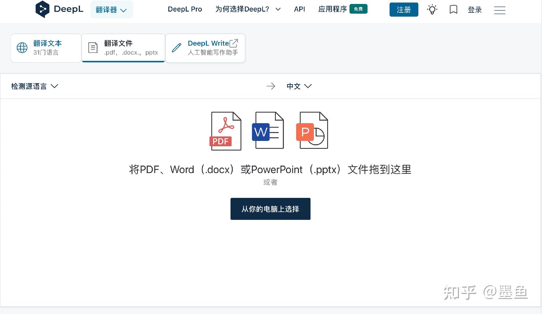Click the globe icon in 翻译文本
Viewport: 542px width, 314px height.
point(22,48)
